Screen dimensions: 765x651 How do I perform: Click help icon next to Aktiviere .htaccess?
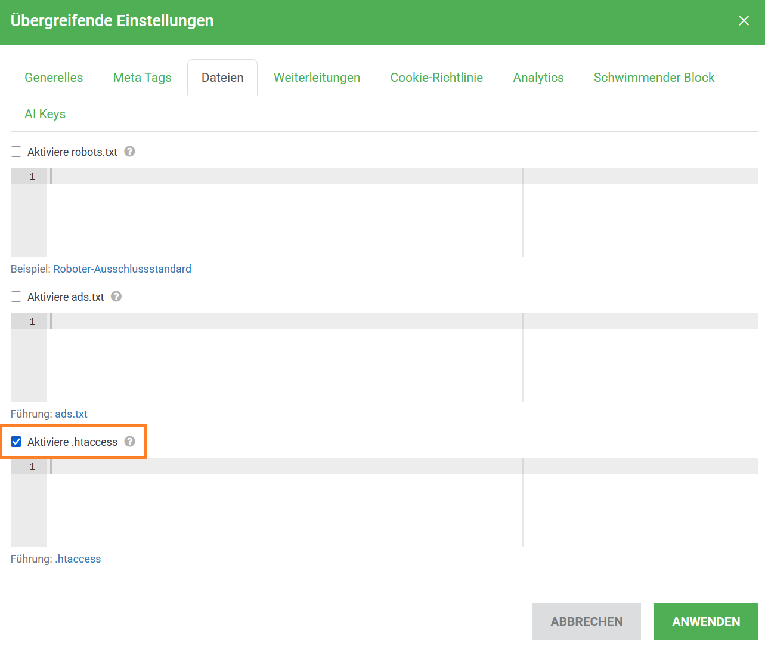pos(129,442)
